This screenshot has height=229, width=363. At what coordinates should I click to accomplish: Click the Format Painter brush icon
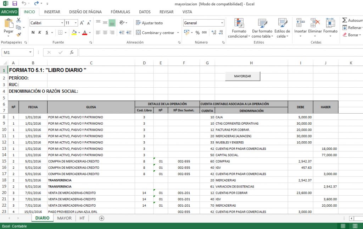[x=18, y=34]
